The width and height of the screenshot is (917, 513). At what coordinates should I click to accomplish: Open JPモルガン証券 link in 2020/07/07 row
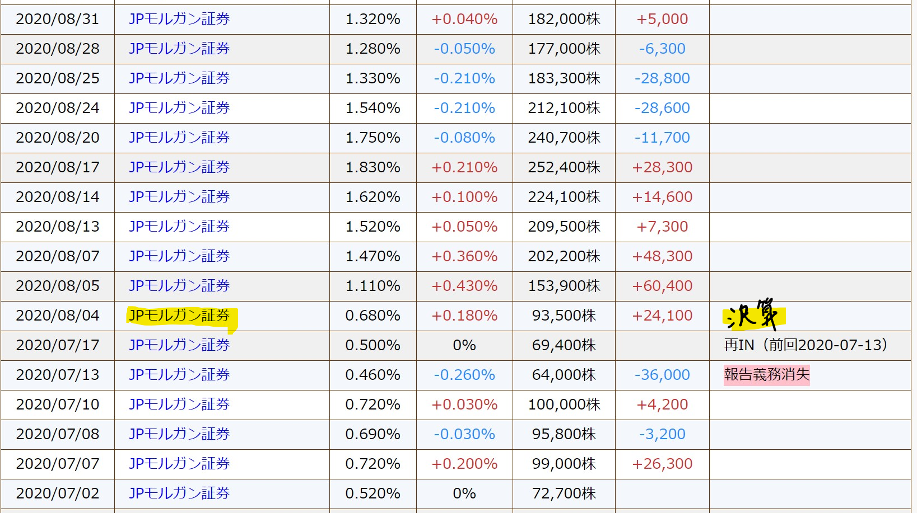click(x=179, y=464)
